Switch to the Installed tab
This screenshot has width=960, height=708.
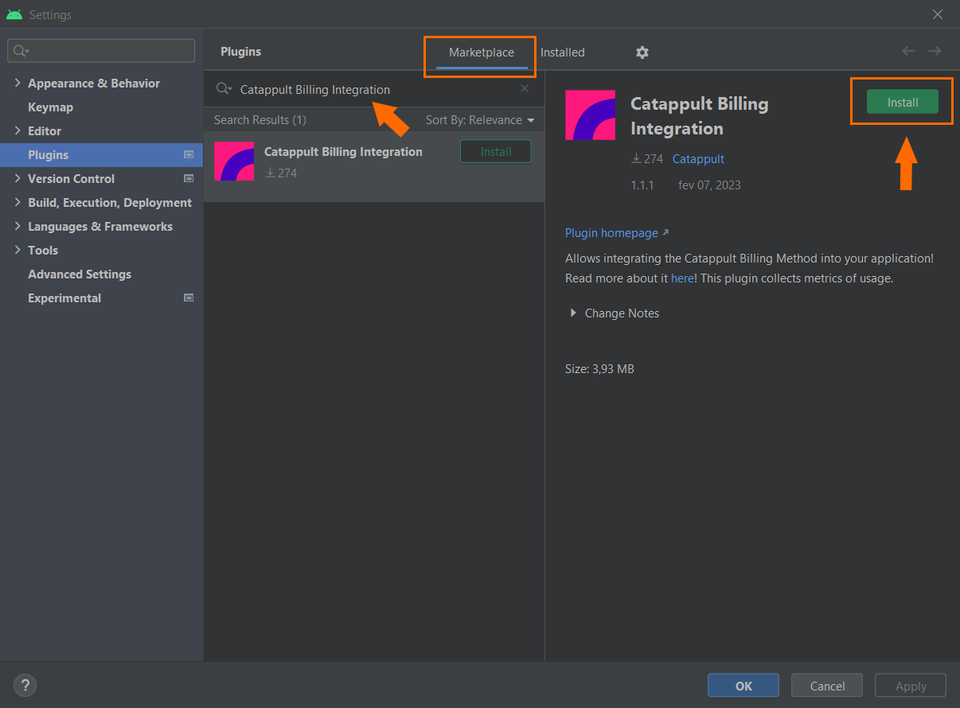tap(563, 53)
